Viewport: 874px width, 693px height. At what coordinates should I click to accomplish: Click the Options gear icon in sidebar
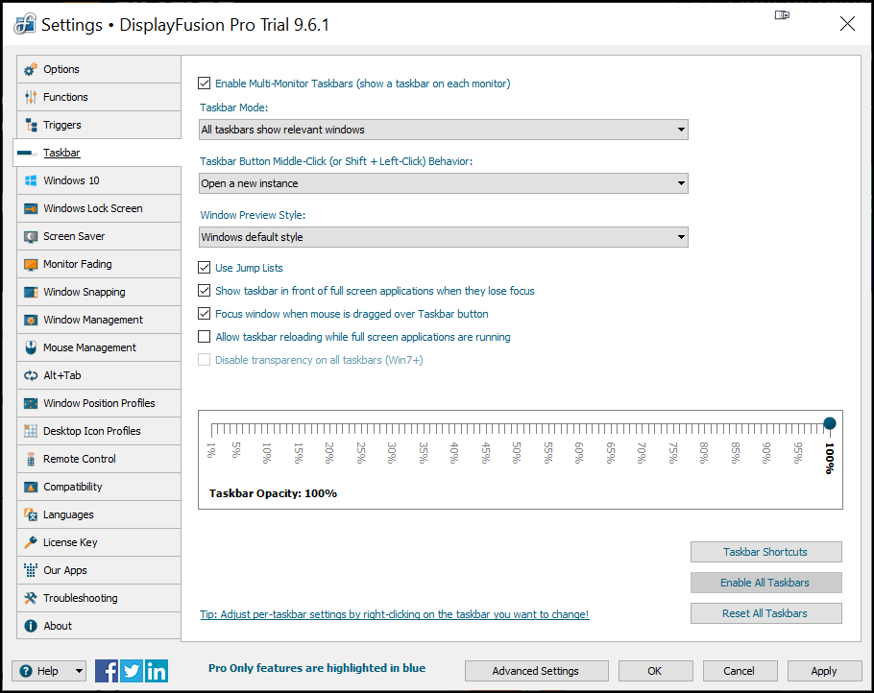click(x=31, y=70)
